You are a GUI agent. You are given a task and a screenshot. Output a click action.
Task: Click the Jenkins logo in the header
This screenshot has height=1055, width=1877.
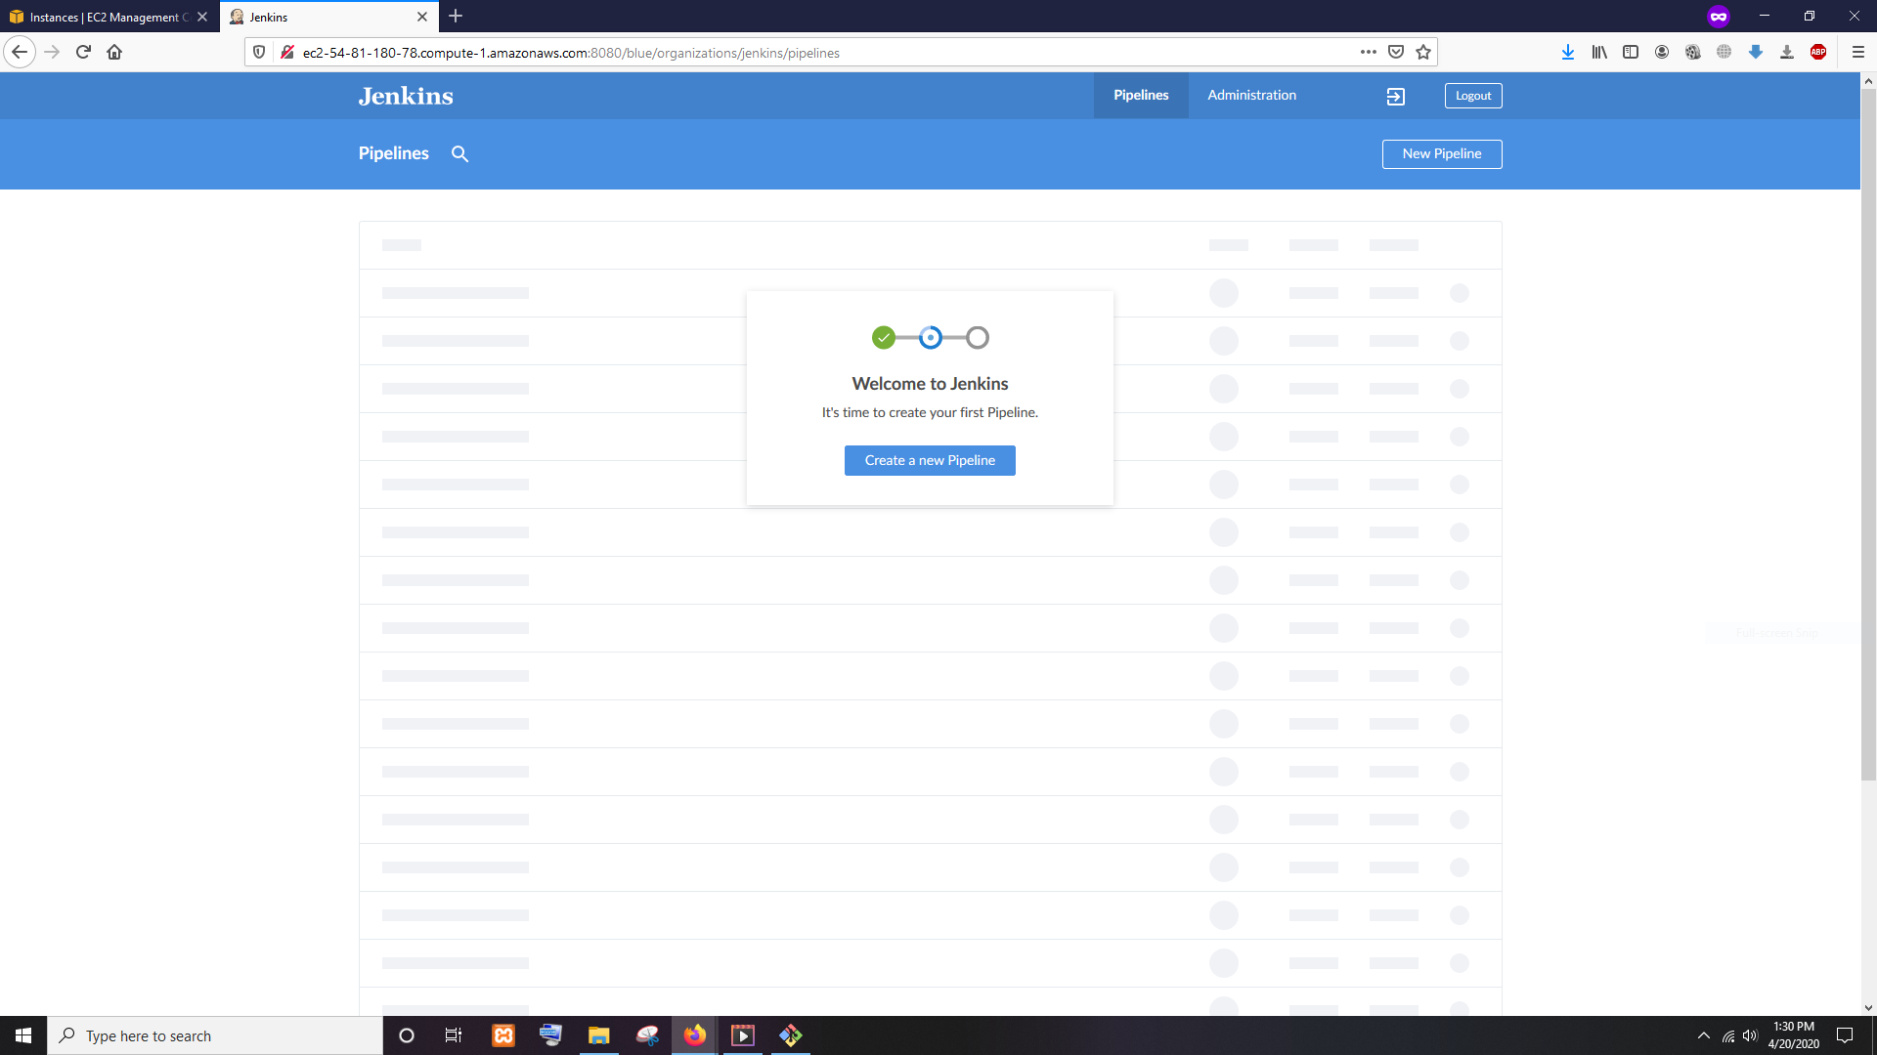pos(406,96)
